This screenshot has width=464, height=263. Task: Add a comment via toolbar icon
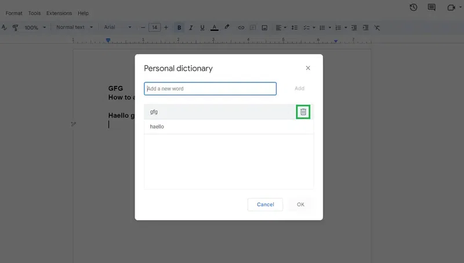pyautogui.click(x=253, y=27)
